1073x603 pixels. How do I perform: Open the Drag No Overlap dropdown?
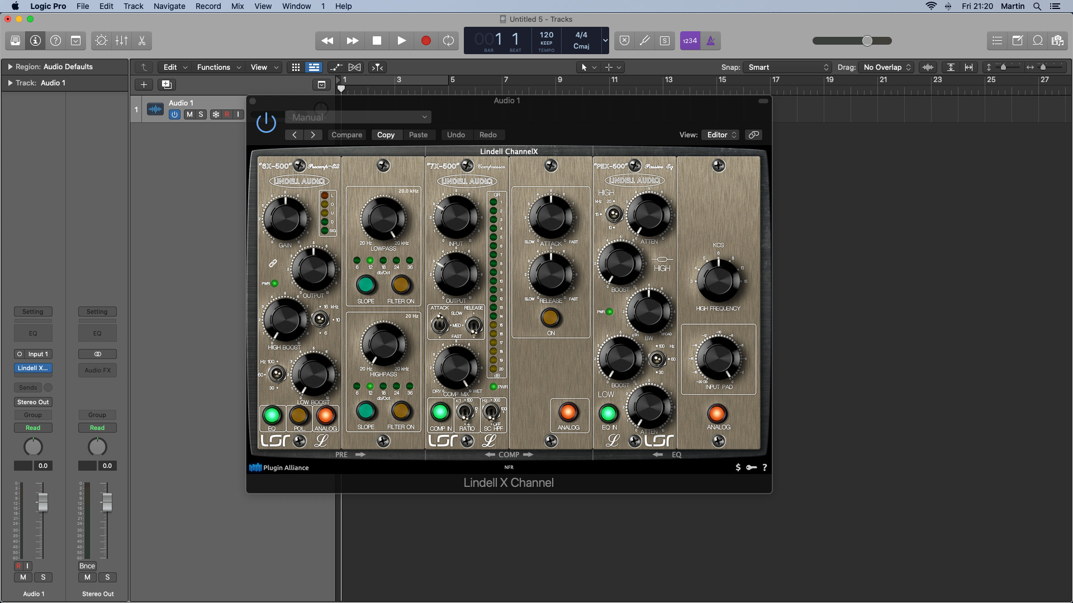coord(887,68)
